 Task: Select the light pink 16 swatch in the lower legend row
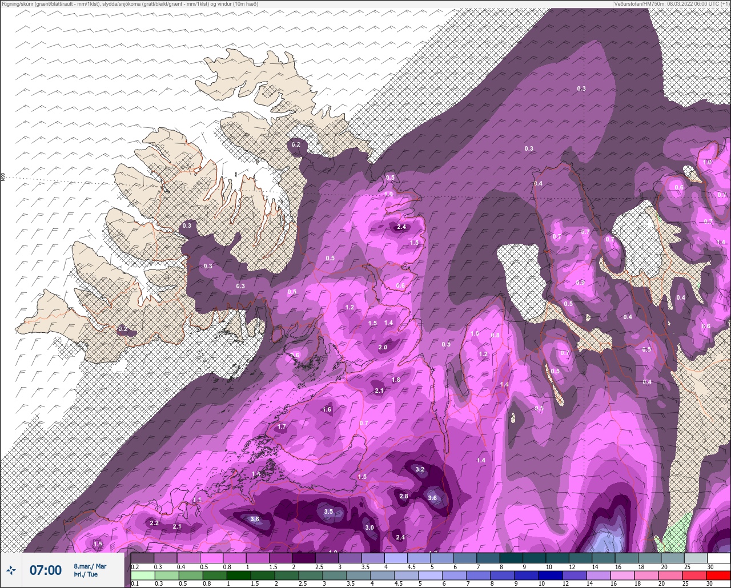tap(622, 575)
